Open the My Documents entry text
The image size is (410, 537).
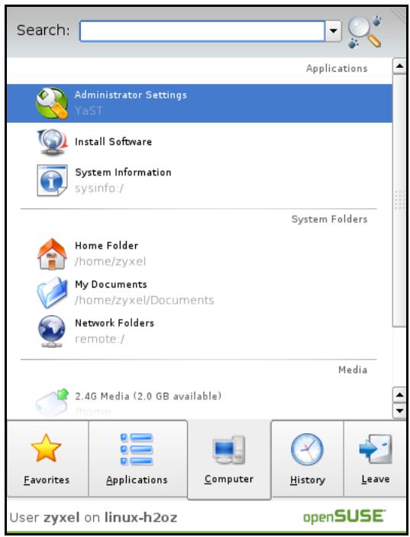tap(111, 284)
